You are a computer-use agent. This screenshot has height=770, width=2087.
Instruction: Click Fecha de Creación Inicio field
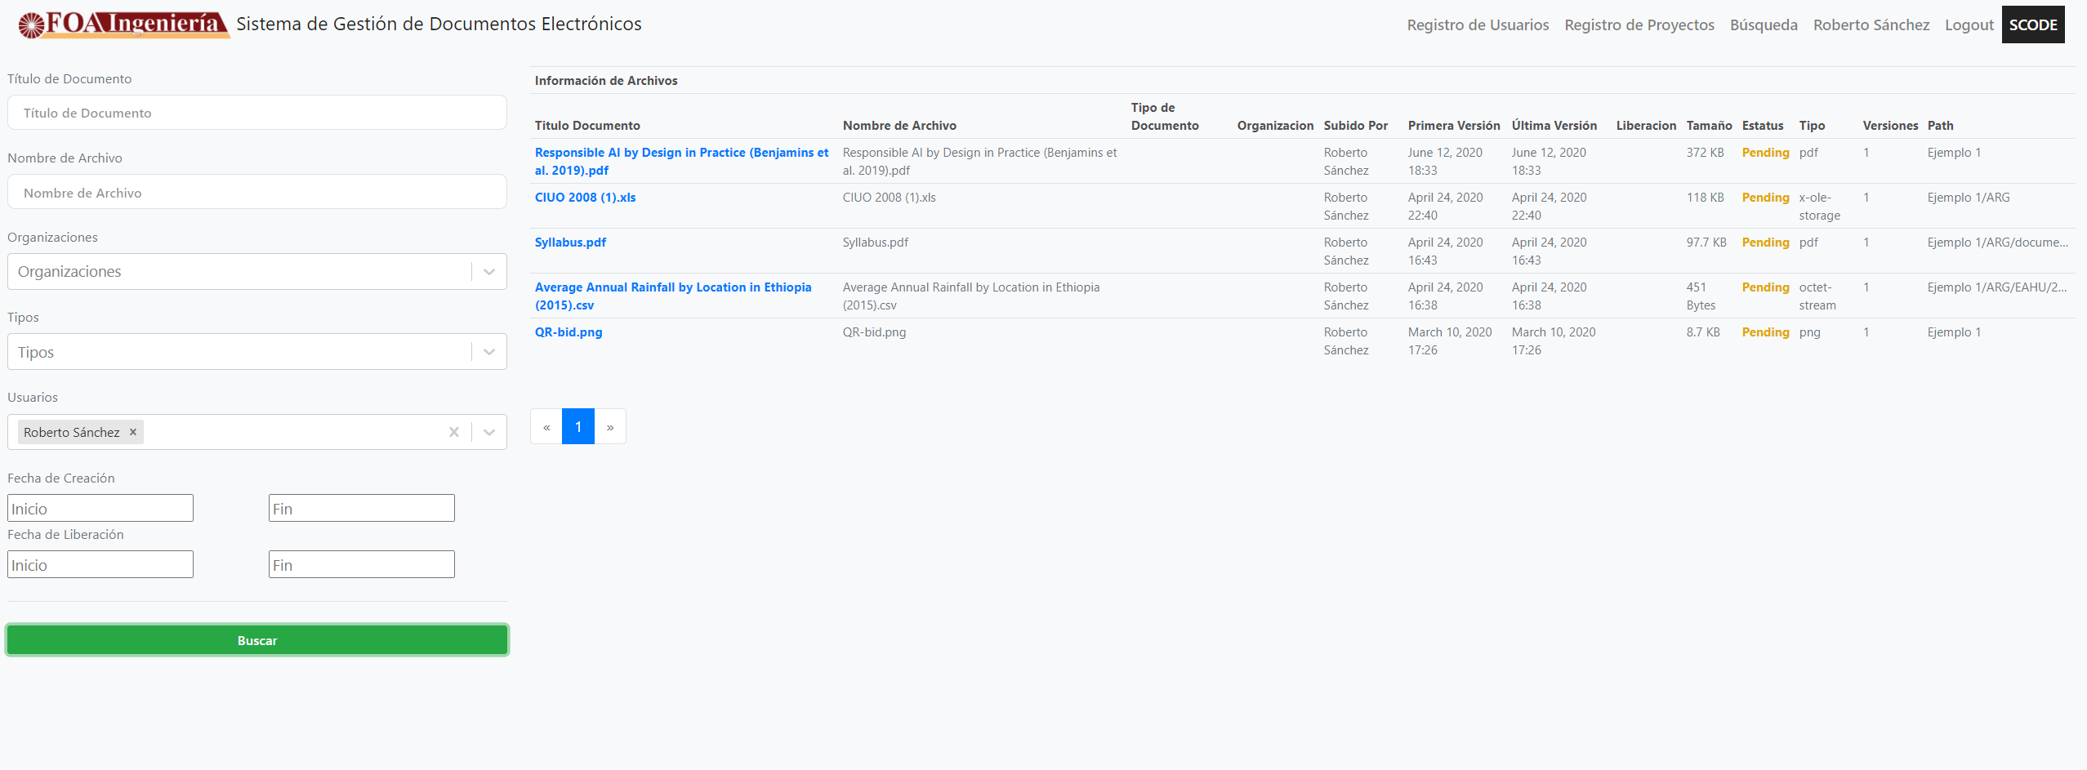coord(100,509)
